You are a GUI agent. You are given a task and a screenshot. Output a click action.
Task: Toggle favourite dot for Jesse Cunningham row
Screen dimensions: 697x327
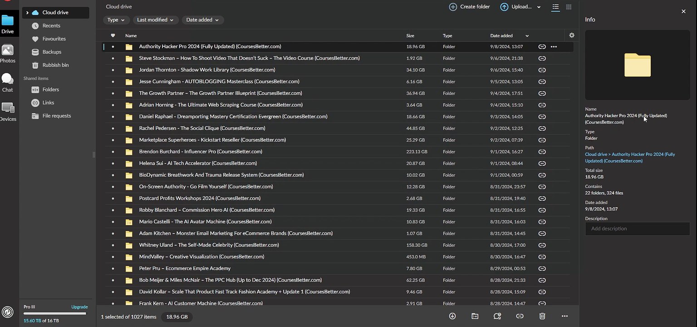click(113, 82)
